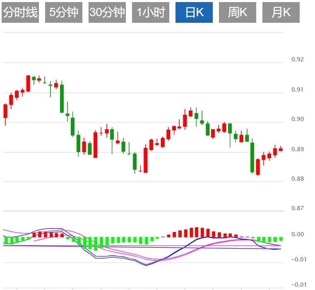
Task: Open the 30分钟 chart view
Action: (x=107, y=13)
